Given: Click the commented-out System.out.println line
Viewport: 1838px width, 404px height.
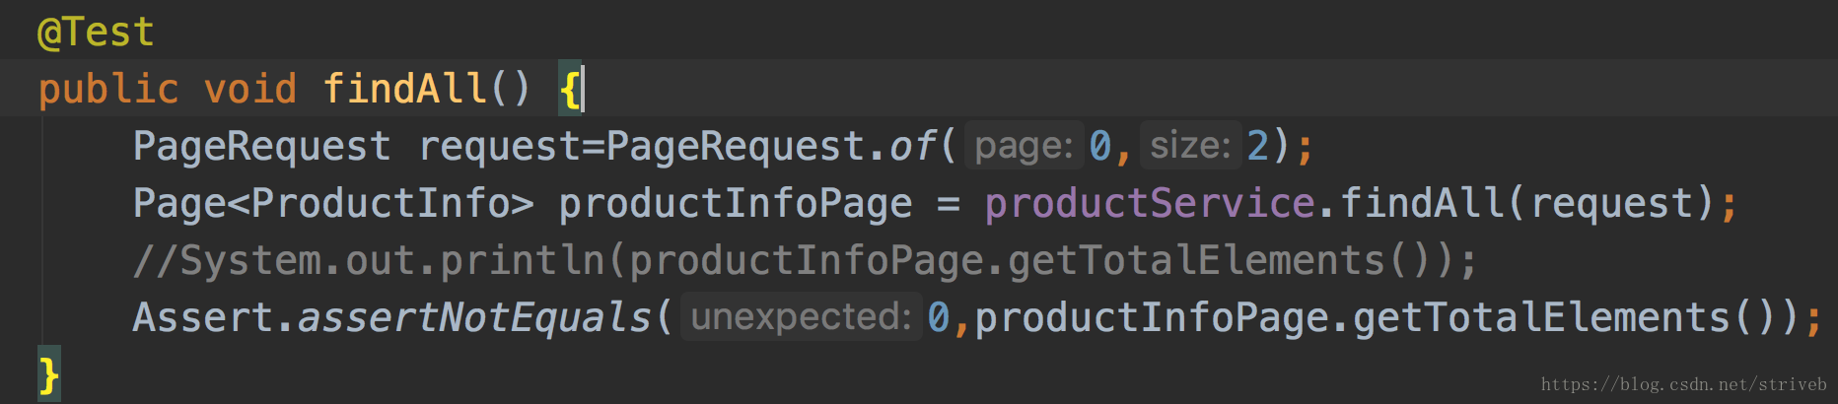Looking at the screenshot, I should (805, 260).
